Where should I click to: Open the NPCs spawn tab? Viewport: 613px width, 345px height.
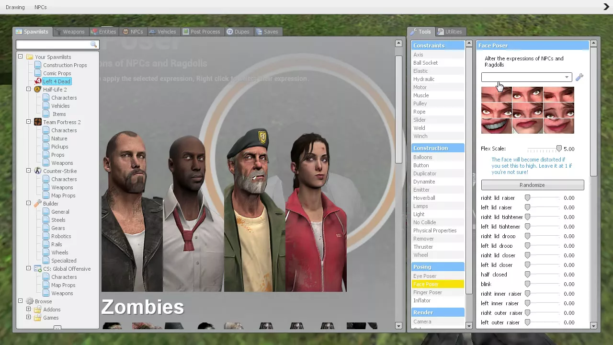(133, 32)
